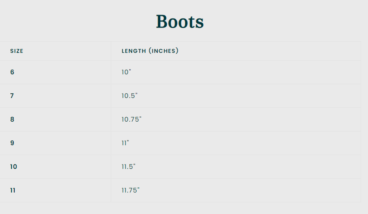Click the column divider in the header row
368x214 pixels.
111,51
